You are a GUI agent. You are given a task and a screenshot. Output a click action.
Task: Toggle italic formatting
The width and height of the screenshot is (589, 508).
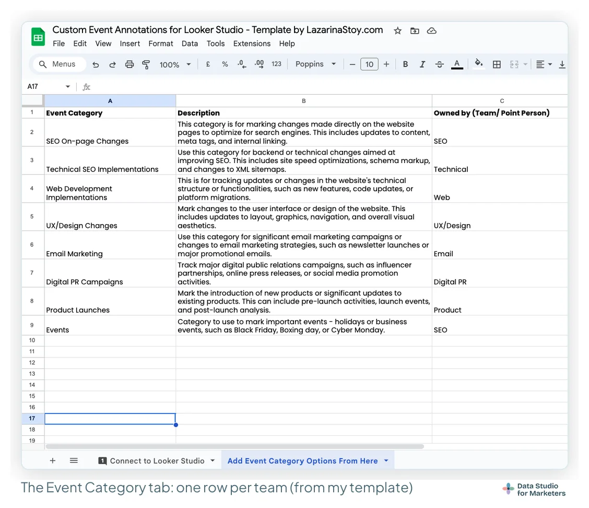coord(422,64)
